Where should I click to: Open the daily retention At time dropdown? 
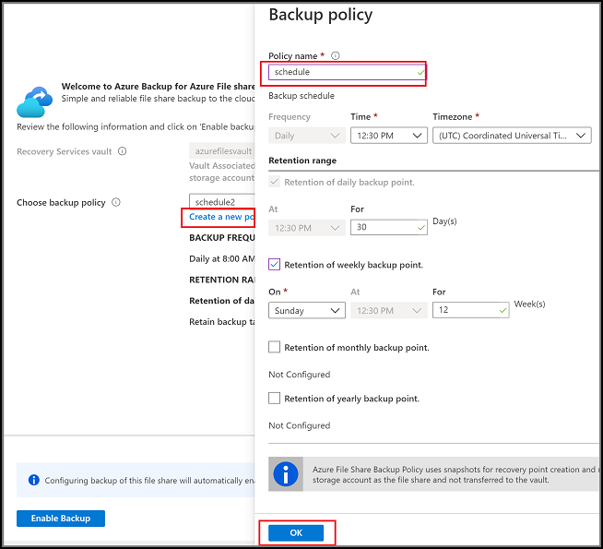pos(307,228)
